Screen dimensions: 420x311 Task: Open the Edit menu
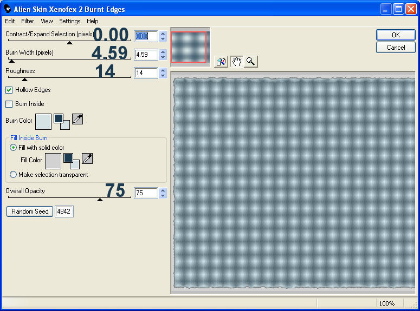coord(10,21)
